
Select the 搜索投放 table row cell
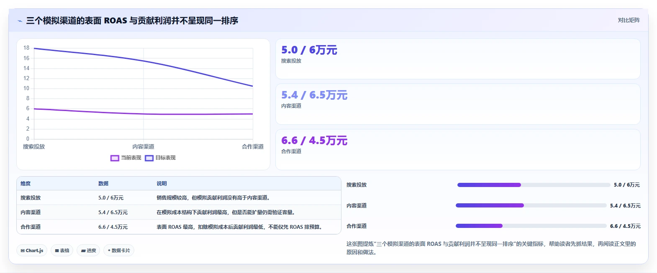pos(31,198)
